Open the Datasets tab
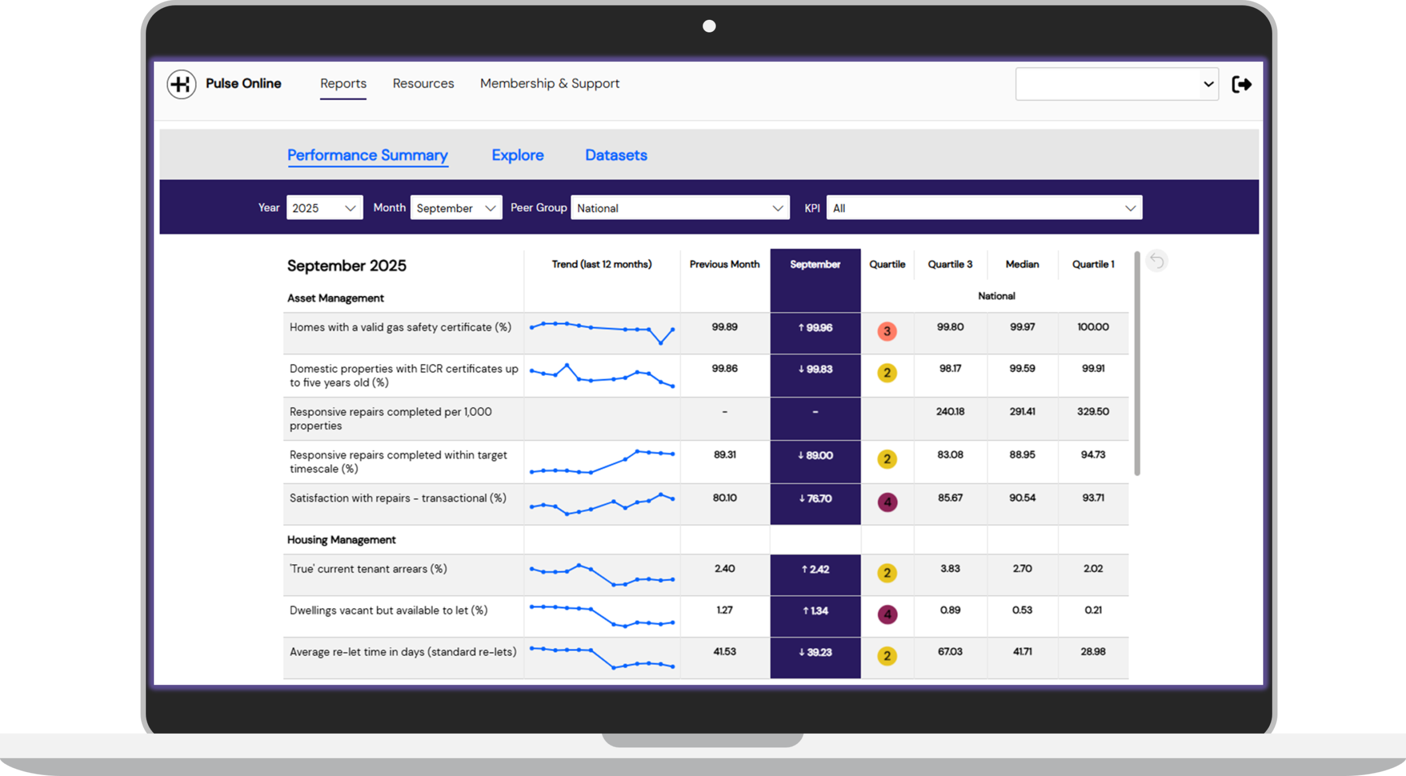The width and height of the screenshot is (1406, 776). click(616, 155)
